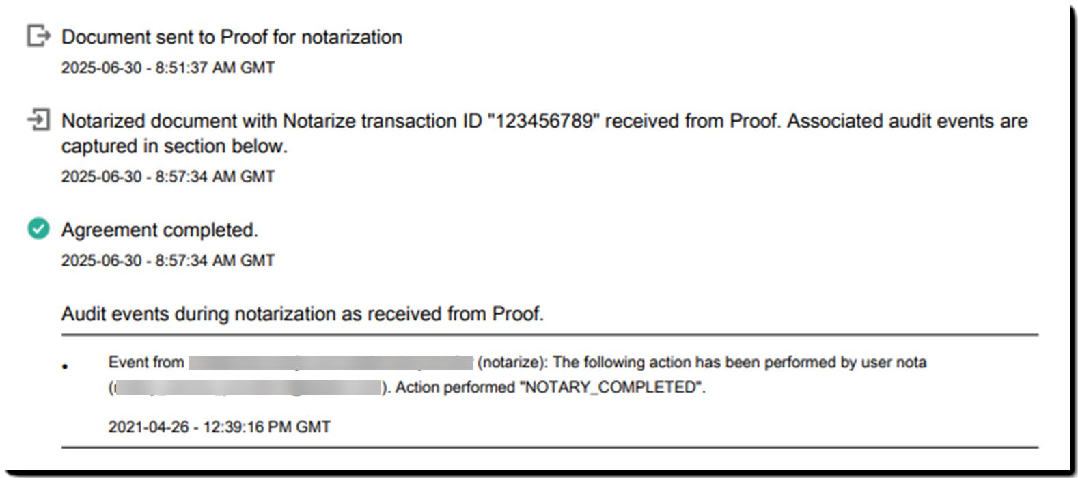Screen dimensions: 1078x478
Task: Click the transaction ID "123456789"
Action: [x=544, y=121]
